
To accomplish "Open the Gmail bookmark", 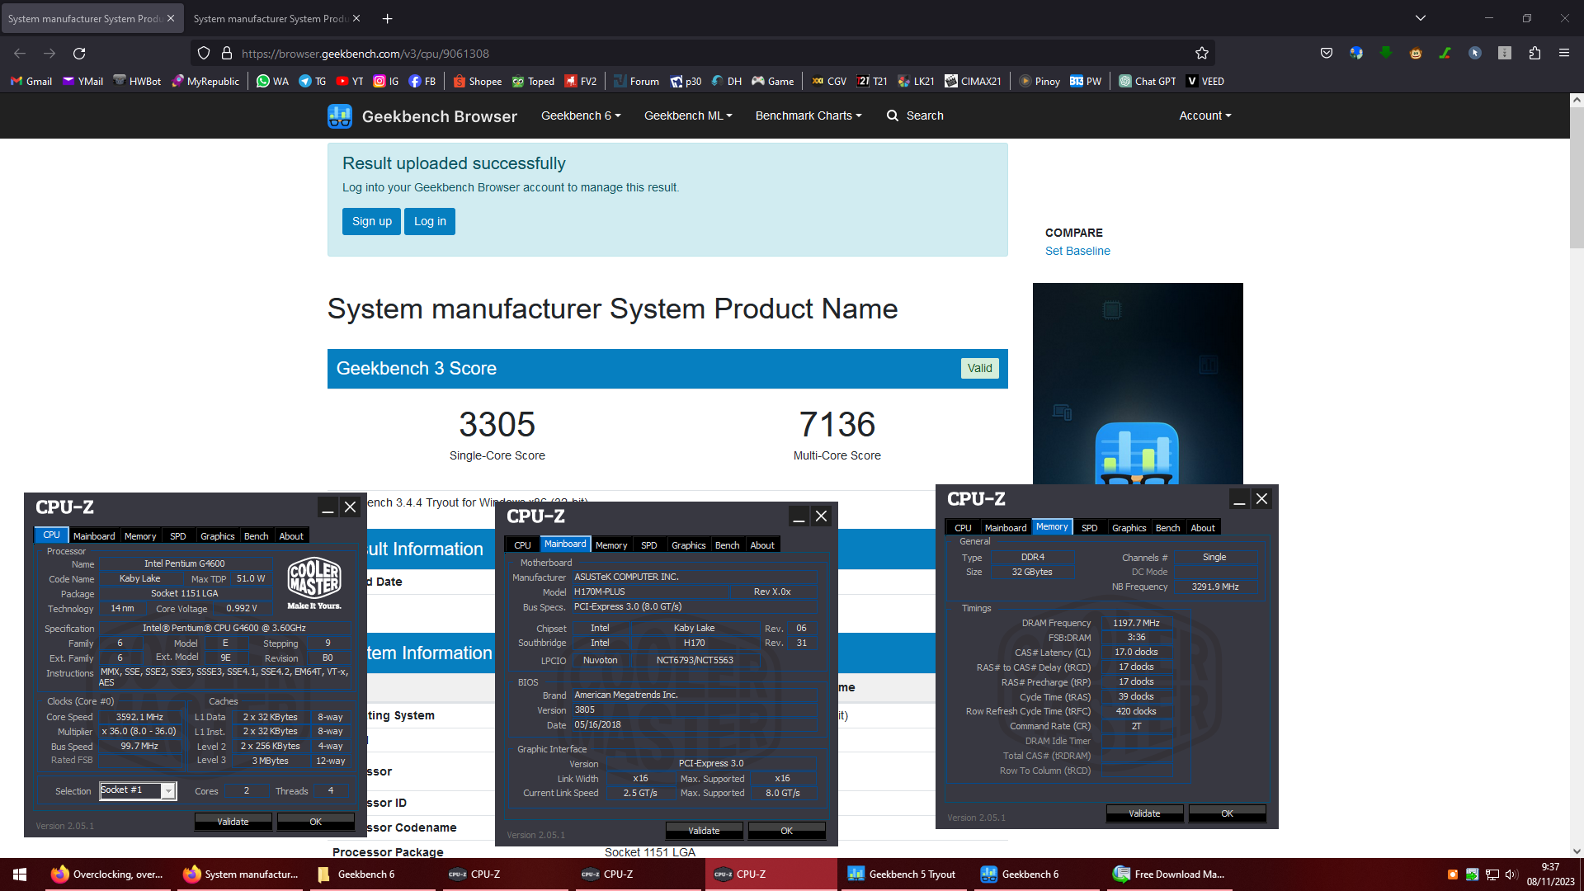I will (x=31, y=81).
